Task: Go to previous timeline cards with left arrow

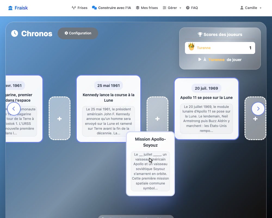Action: [14, 109]
